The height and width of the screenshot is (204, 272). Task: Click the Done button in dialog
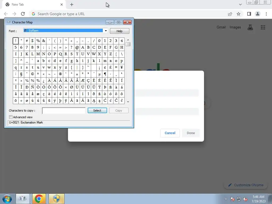click(191, 133)
